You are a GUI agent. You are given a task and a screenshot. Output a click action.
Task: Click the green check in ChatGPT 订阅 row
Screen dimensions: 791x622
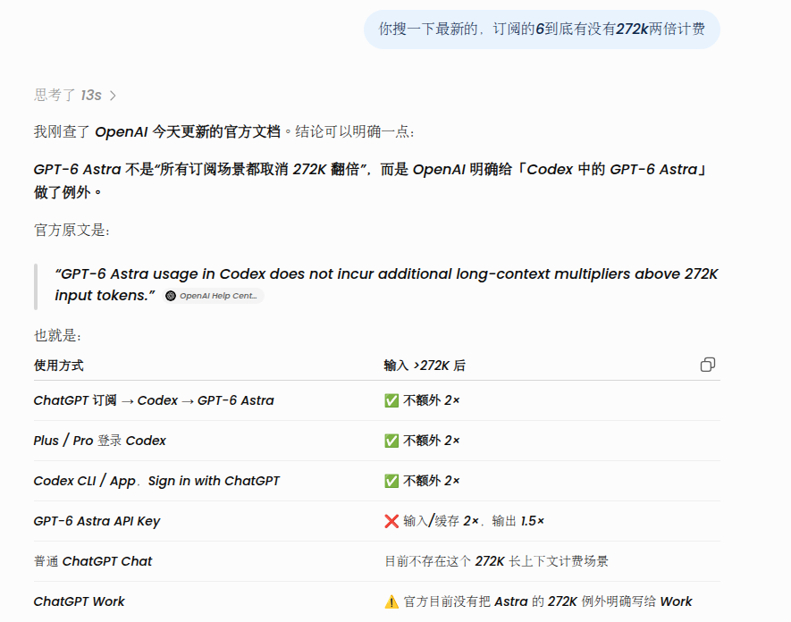391,400
